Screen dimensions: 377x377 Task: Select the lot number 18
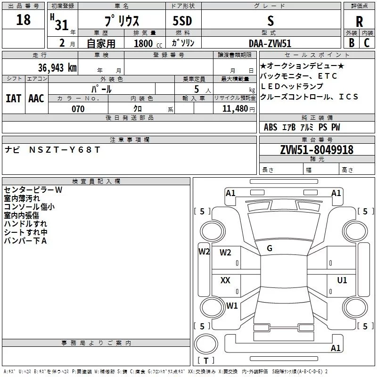(x=23, y=20)
